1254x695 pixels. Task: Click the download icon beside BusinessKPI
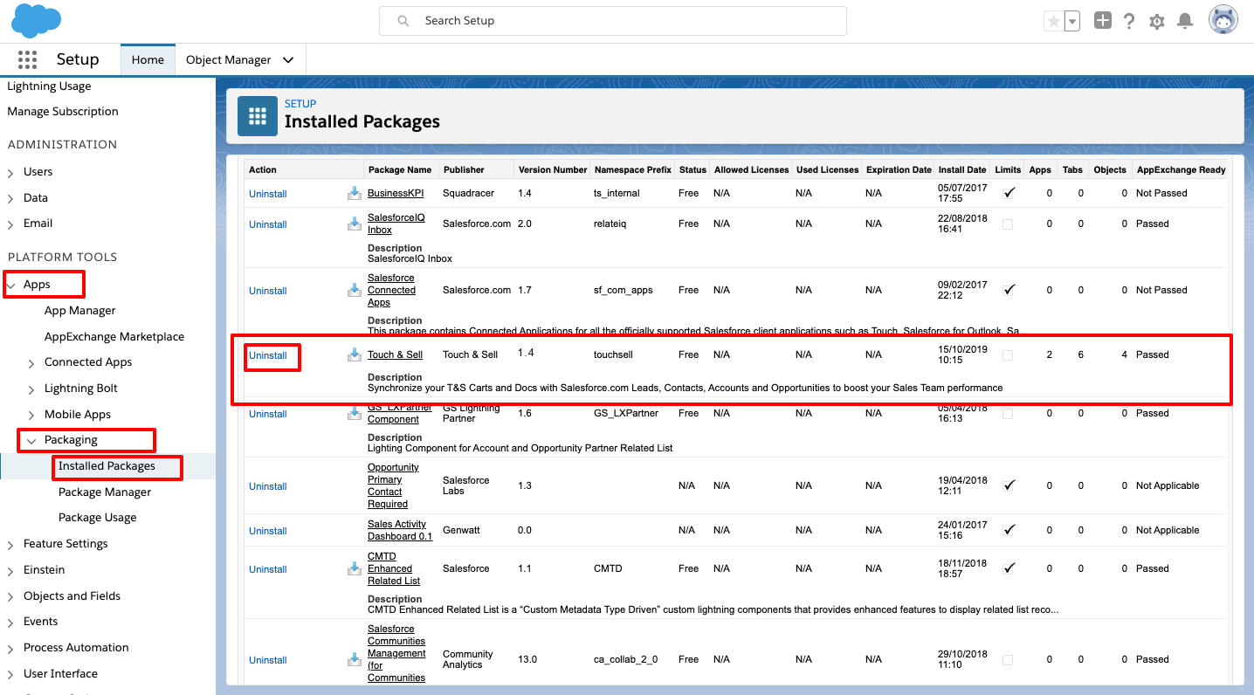coord(355,193)
